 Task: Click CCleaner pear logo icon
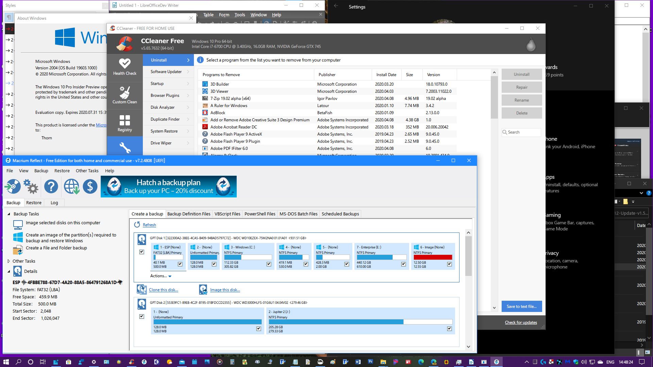[x=531, y=45]
